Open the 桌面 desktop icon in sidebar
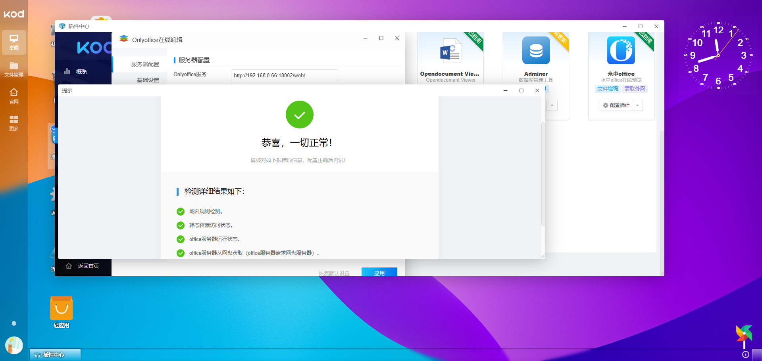The height and width of the screenshot is (361, 762). coord(14,42)
